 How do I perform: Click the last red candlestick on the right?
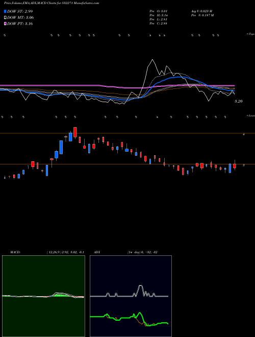click(235, 166)
